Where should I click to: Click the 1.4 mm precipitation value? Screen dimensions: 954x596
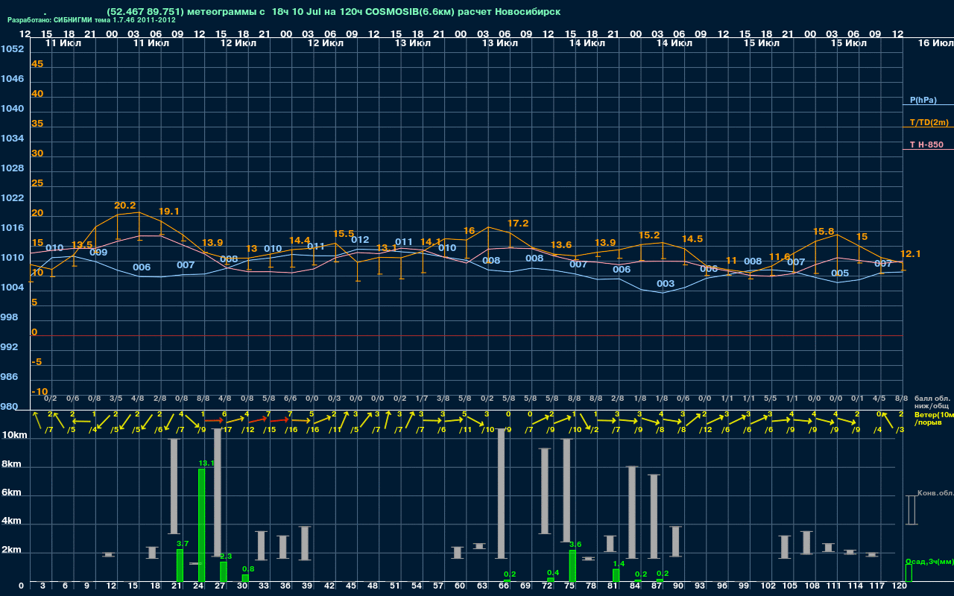[x=619, y=564]
